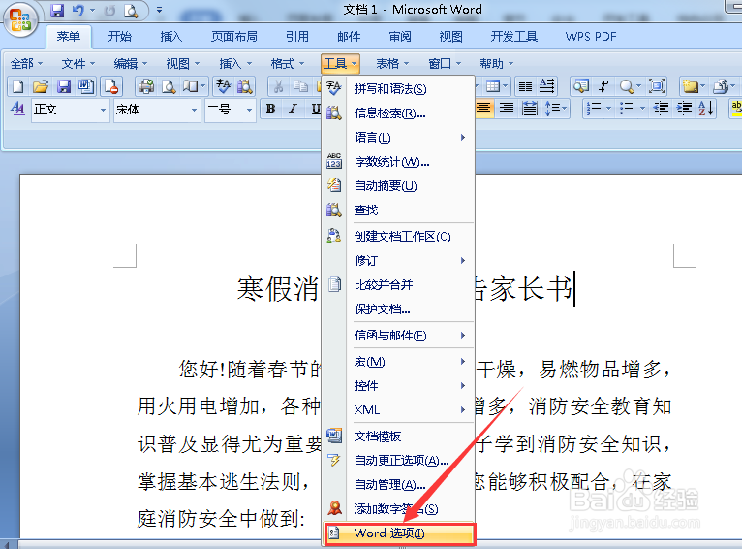
Task: Click 文档模板 in the Tools menu
Action: [x=398, y=436]
